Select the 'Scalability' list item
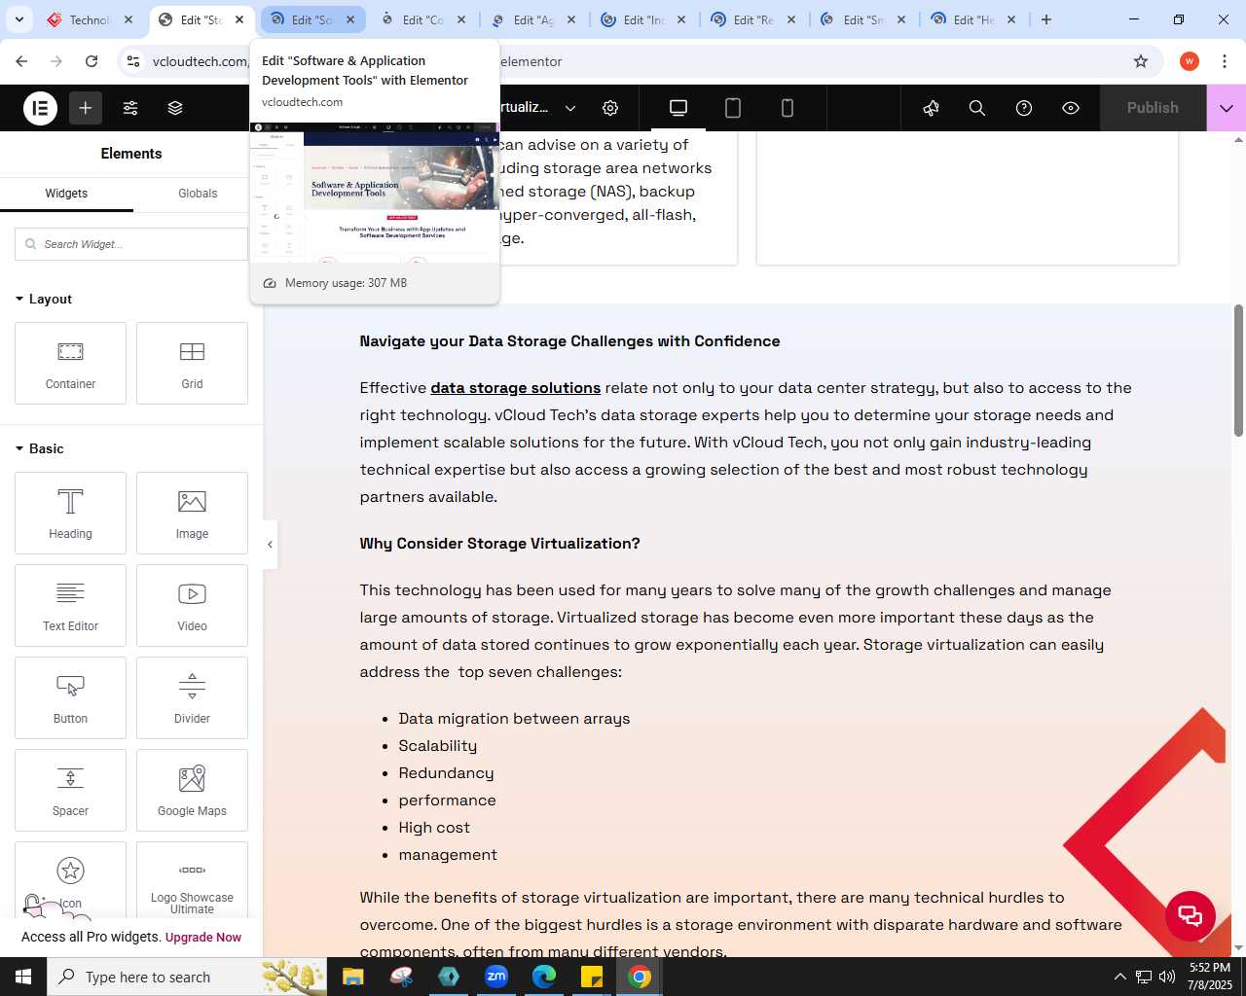Viewport: 1246px width, 996px height. click(x=437, y=746)
